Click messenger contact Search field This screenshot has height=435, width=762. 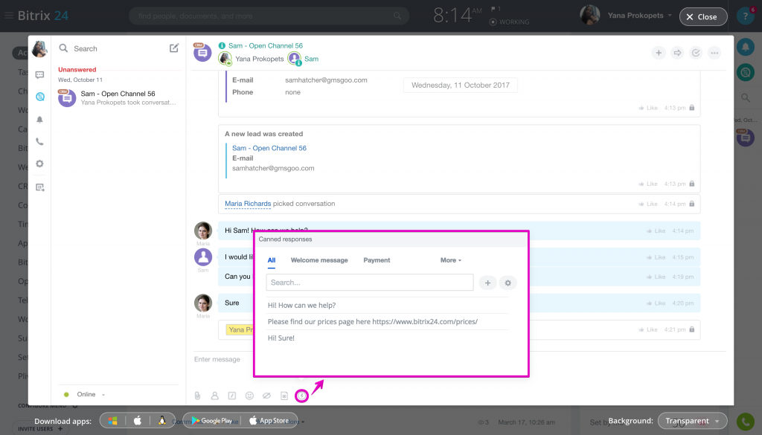tap(113, 48)
